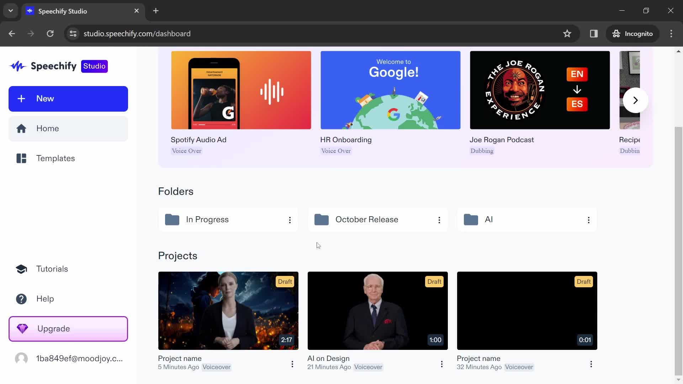This screenshot has width=683, height=384.
Task: Click the AI folder icon
Action: click(x=471, y=219)
